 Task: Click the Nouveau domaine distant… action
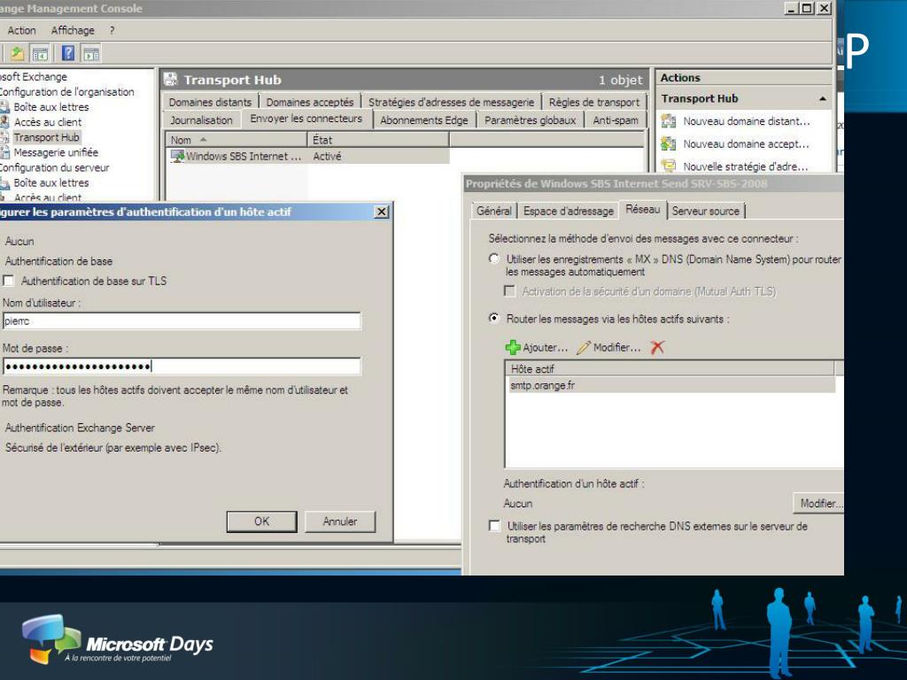coord(746,121)
